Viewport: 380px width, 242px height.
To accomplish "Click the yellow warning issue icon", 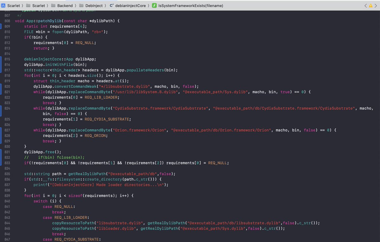I will point(370,6).
